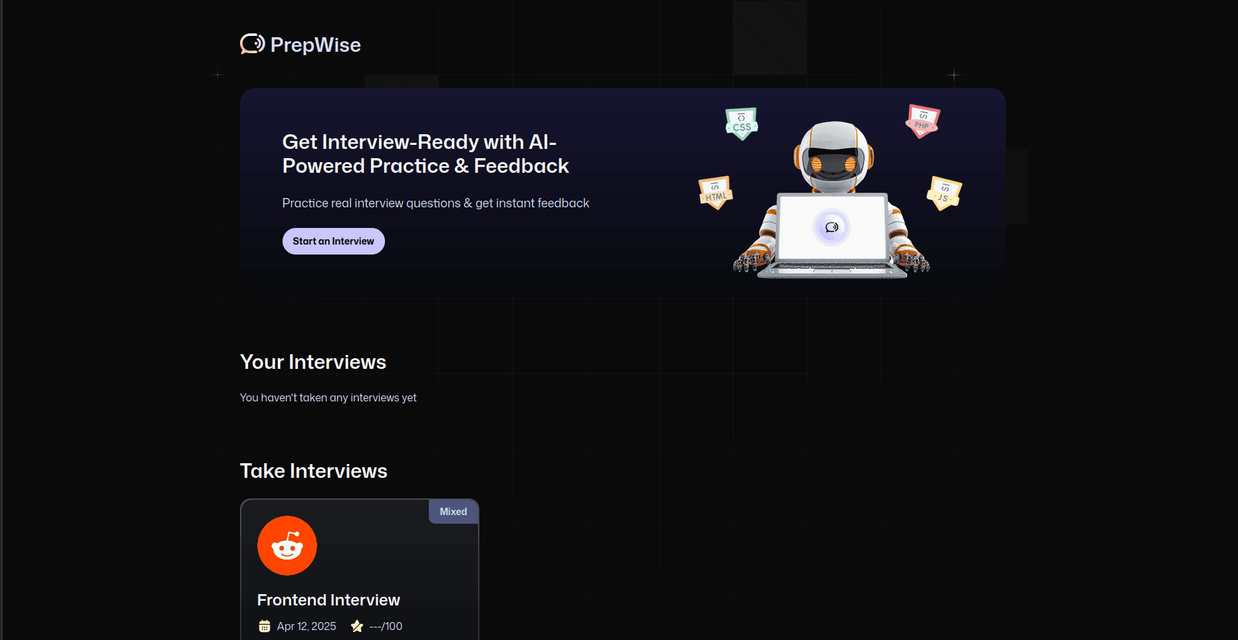Open the PrepWise home link text
Screen dimensions: 1238x640
pyautogui.click(x=315, y=45)
